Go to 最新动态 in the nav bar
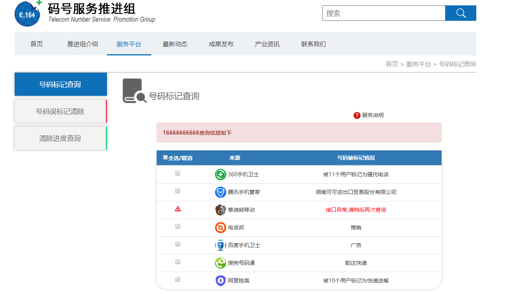Image resolution: width=529 pixels, height=294 pixels. [x=175, y=44]
